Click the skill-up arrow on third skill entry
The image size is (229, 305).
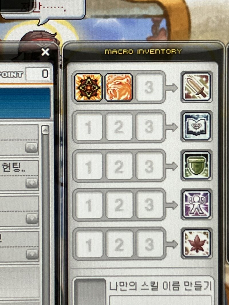click(x=32, y=219)
